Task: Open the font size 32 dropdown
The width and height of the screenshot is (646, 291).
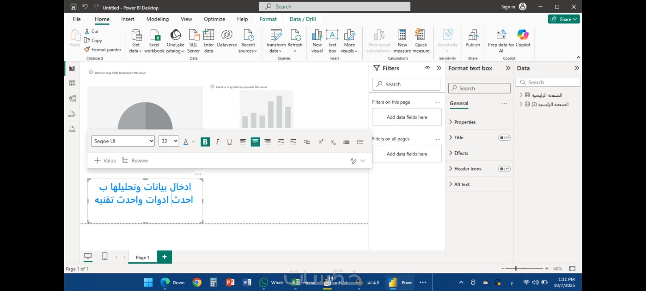Action: [x=169, y=141]
